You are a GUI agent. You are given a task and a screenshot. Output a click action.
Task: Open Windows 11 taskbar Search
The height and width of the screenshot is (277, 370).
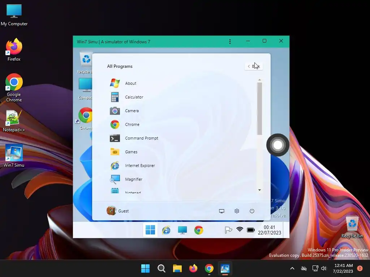[162, 268]
